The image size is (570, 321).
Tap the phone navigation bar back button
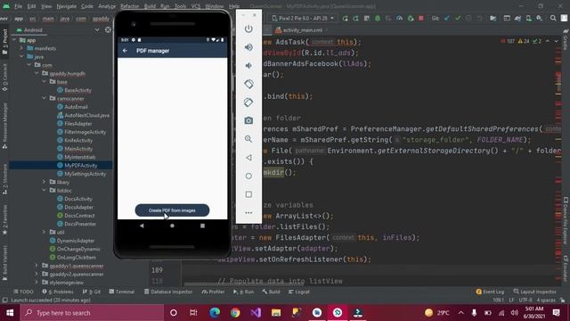click(x=142, y=226)
